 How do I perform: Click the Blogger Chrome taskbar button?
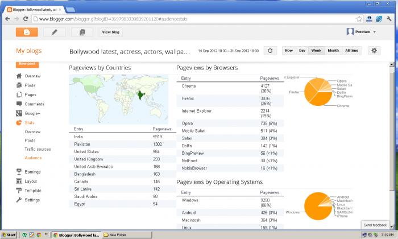tap(77, 235)
